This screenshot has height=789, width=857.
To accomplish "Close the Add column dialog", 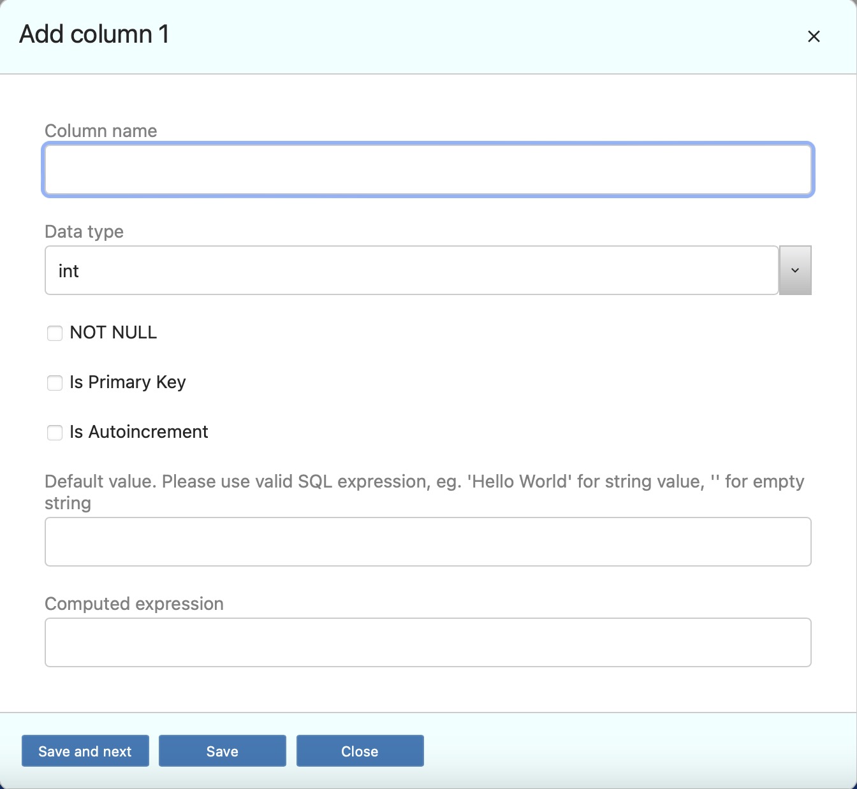I will pos(360,751).
